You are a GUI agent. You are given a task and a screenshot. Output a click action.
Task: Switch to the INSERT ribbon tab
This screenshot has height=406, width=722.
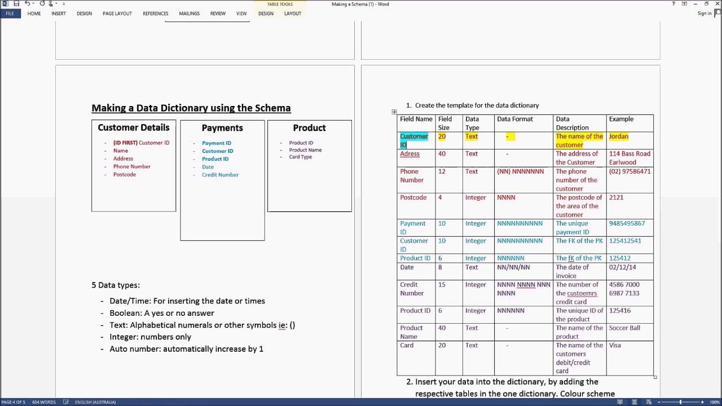tap(59, 13)
